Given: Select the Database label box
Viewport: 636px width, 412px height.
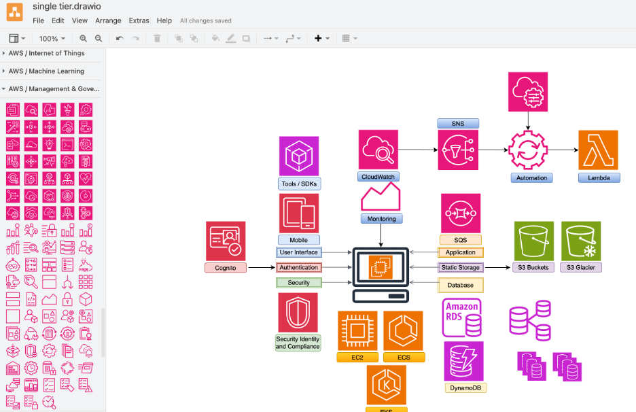Looking at the screenshot, I should pos(461,285).
